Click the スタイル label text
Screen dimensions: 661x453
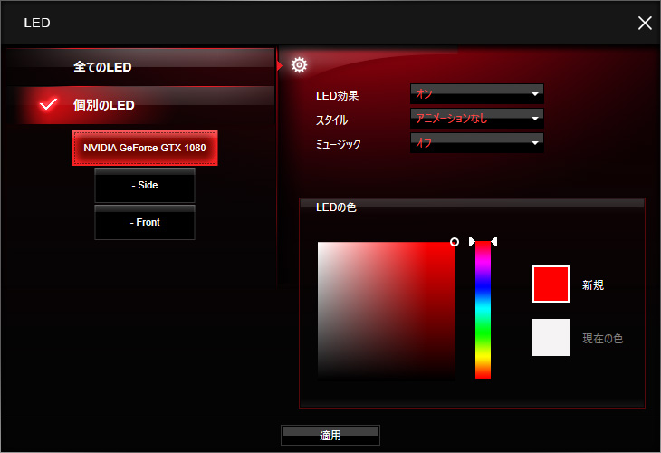tap(331, 120)
